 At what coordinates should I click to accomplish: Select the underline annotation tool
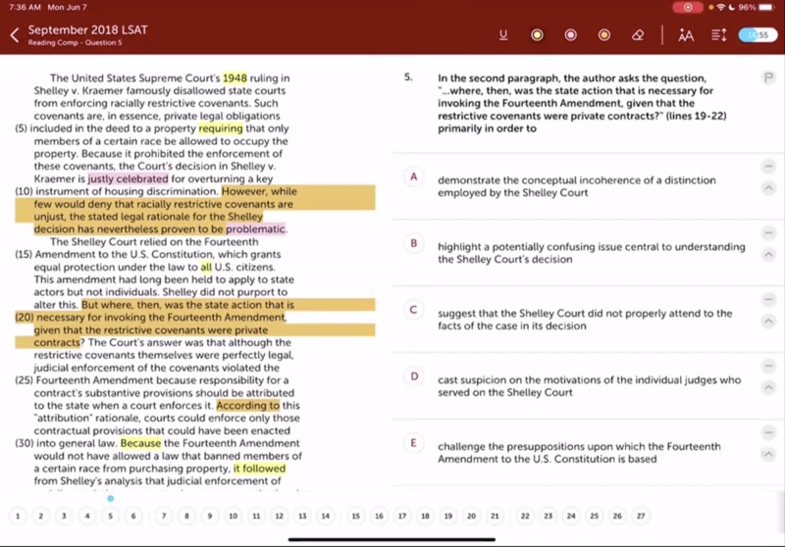503,35
